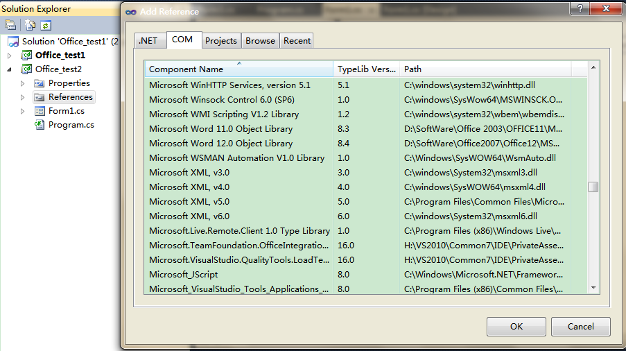Image resolution: width=626 pixels, height=351 pixels.
Task: Switch to the .NET tab
Action: tap(150, 41)
